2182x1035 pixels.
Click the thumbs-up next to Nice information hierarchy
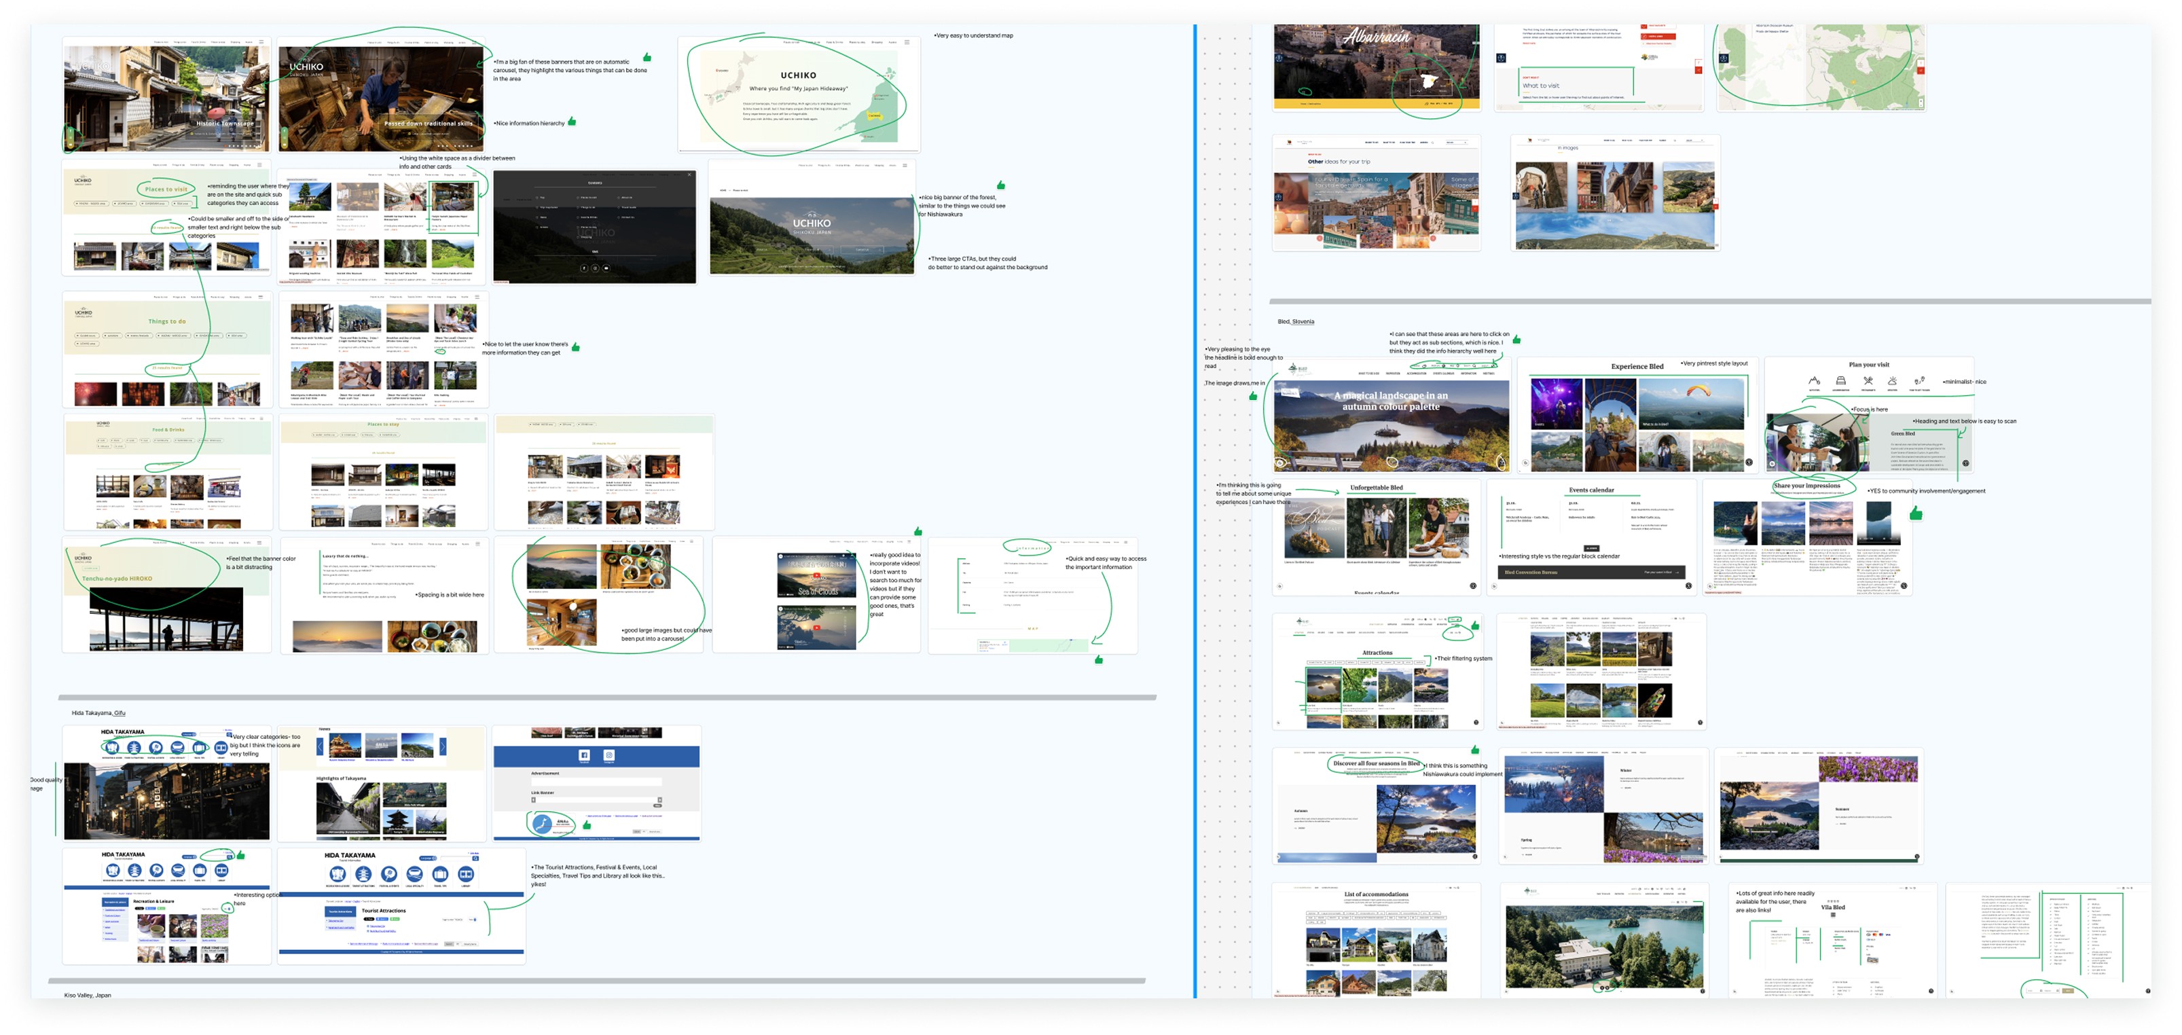[x=572, y=122]
